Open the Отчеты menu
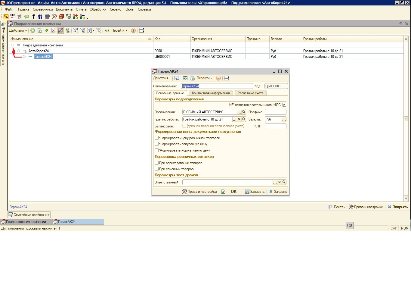The width and height of the screenshot is (411, 291). pos(81,9)
